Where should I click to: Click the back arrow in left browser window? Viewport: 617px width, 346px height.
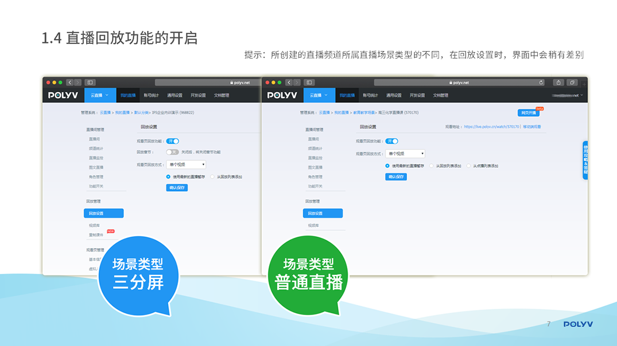tap(69, 82)
